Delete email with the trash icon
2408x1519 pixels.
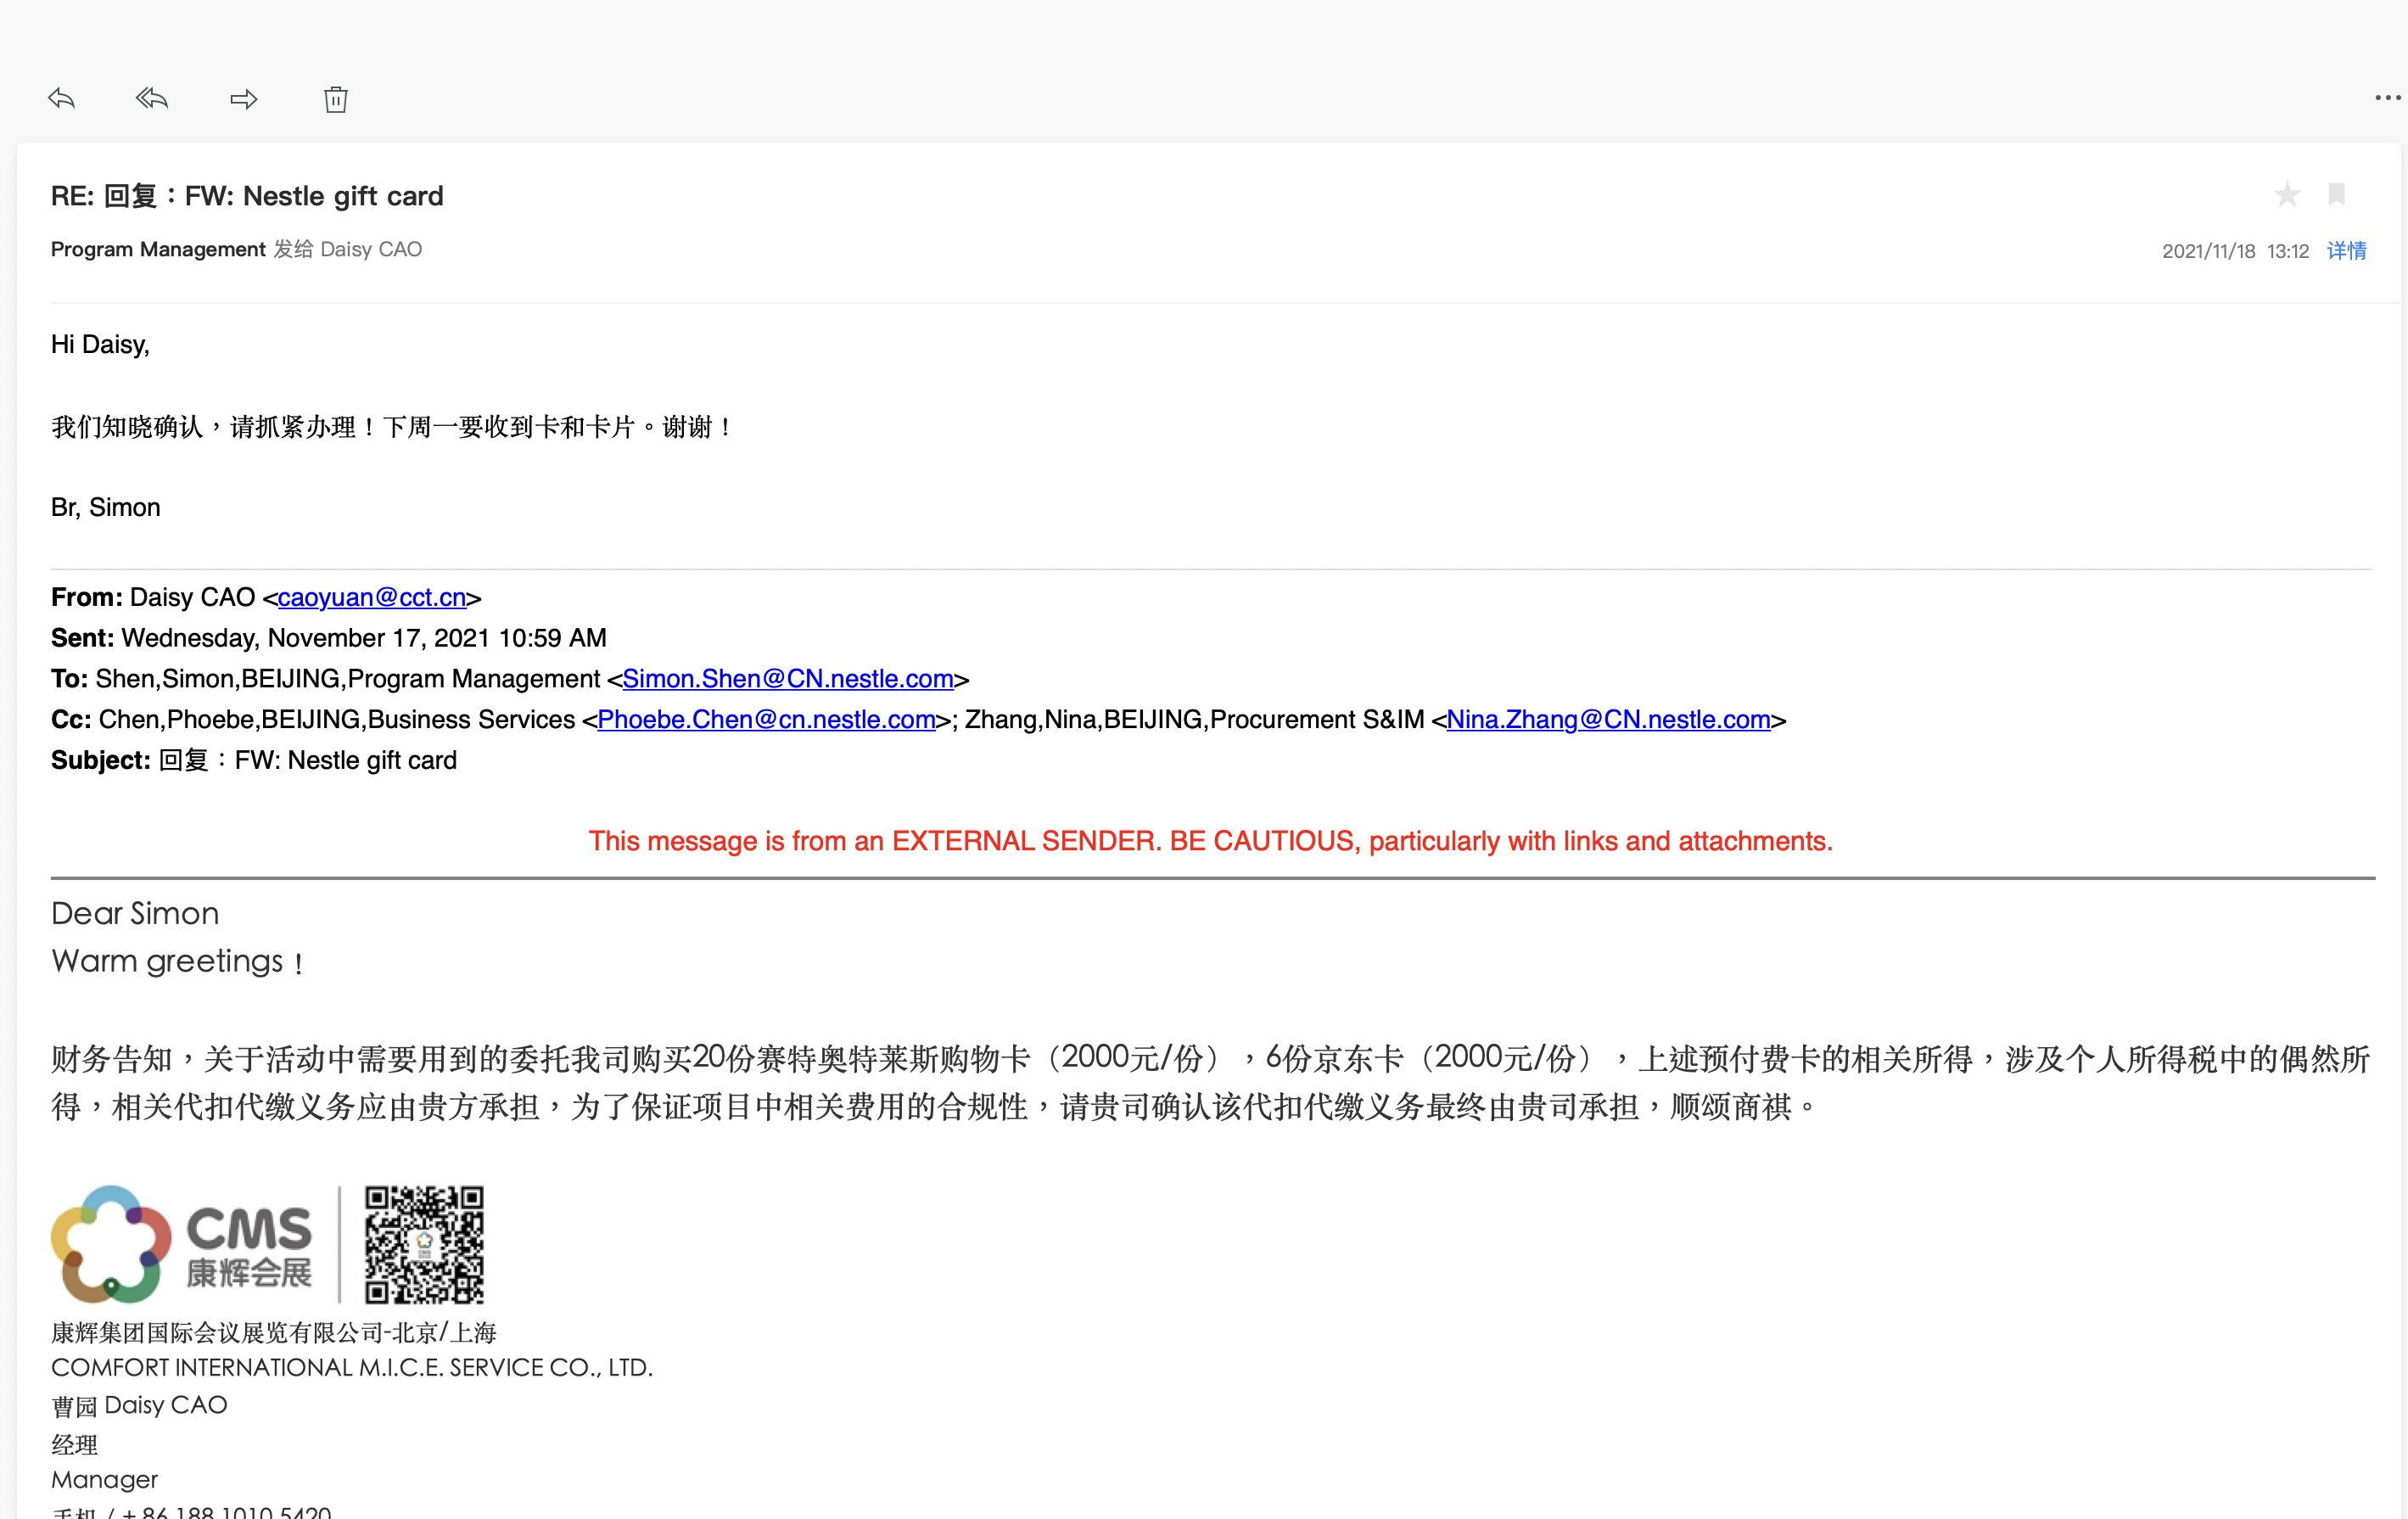point(335,99)
